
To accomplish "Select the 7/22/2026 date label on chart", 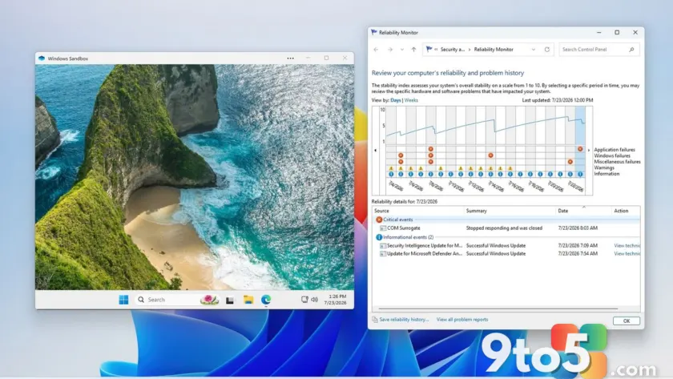I will (575, 186).
